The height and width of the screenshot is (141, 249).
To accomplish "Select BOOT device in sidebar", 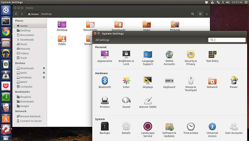I will tap(30, 82).
